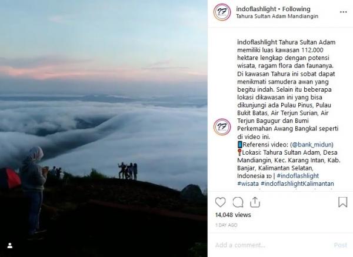This screenshot has width=353, height=257.
Task: Click the 1 DAY AGO timestamp
Action: click(227, 225)
